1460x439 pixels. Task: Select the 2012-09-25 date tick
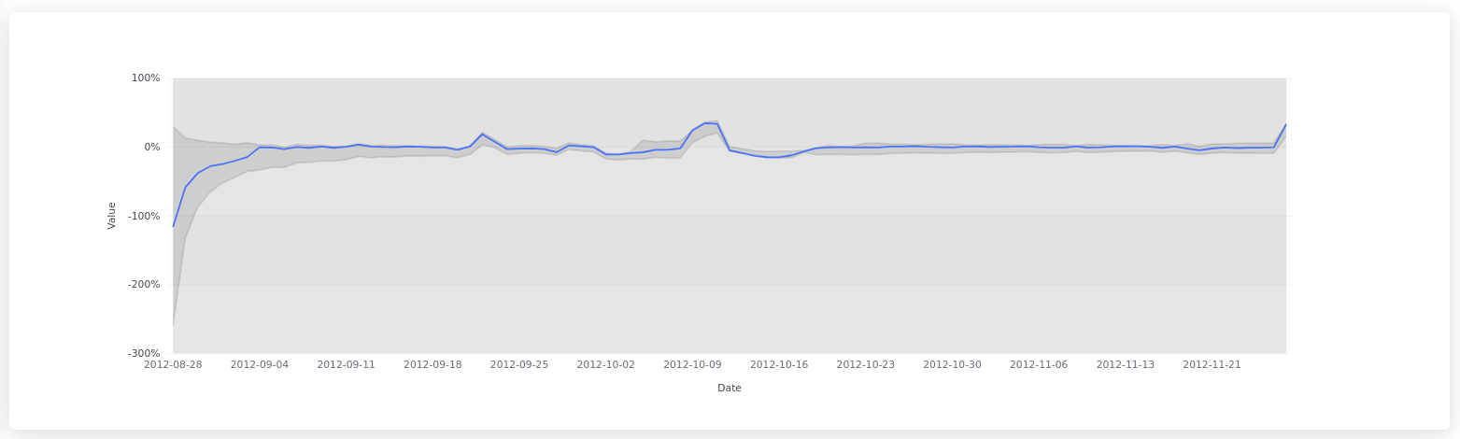519,365
